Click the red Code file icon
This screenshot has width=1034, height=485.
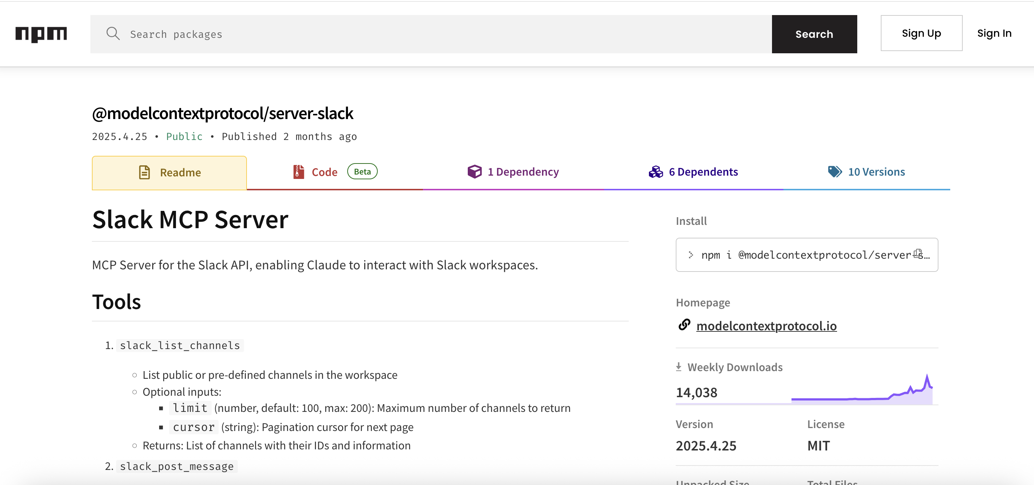298,172
